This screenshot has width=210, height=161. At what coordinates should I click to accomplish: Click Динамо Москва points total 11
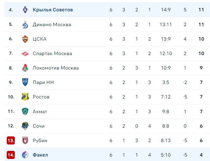pos(201,25)
